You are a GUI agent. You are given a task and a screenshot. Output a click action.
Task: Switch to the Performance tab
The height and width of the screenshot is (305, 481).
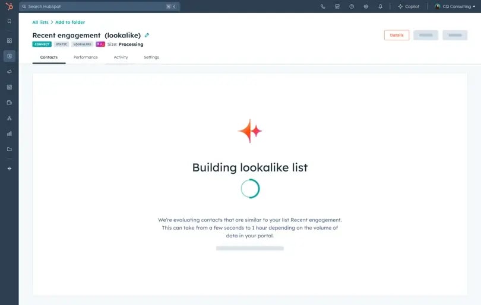pos(86,58)
